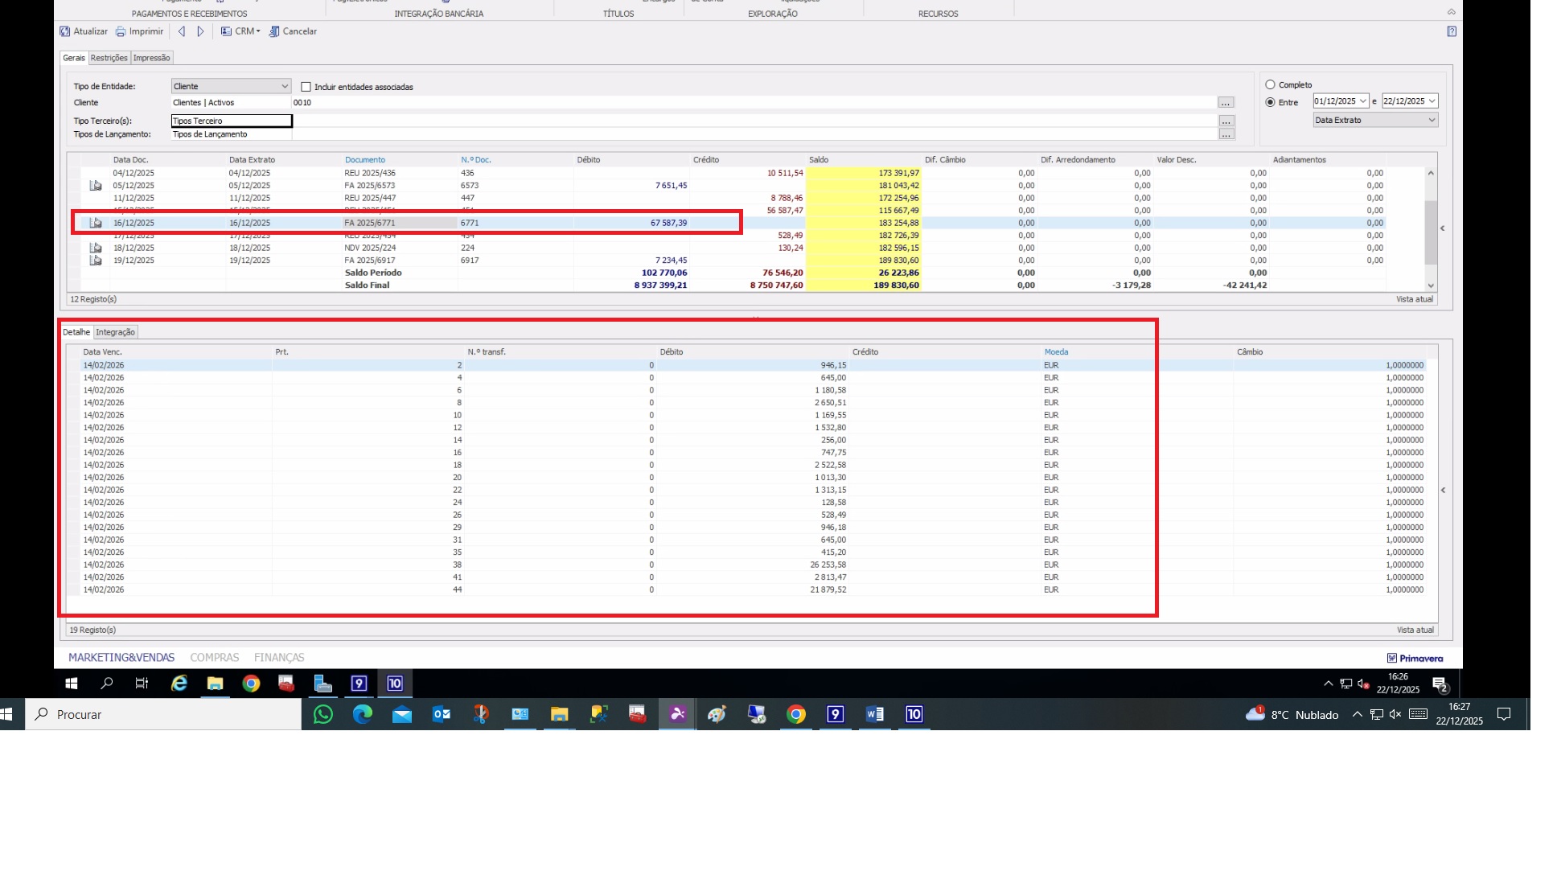Open the FINANÇAS module link
The height and width of the screenshot is (883, 1557).
tap(279, 658)
